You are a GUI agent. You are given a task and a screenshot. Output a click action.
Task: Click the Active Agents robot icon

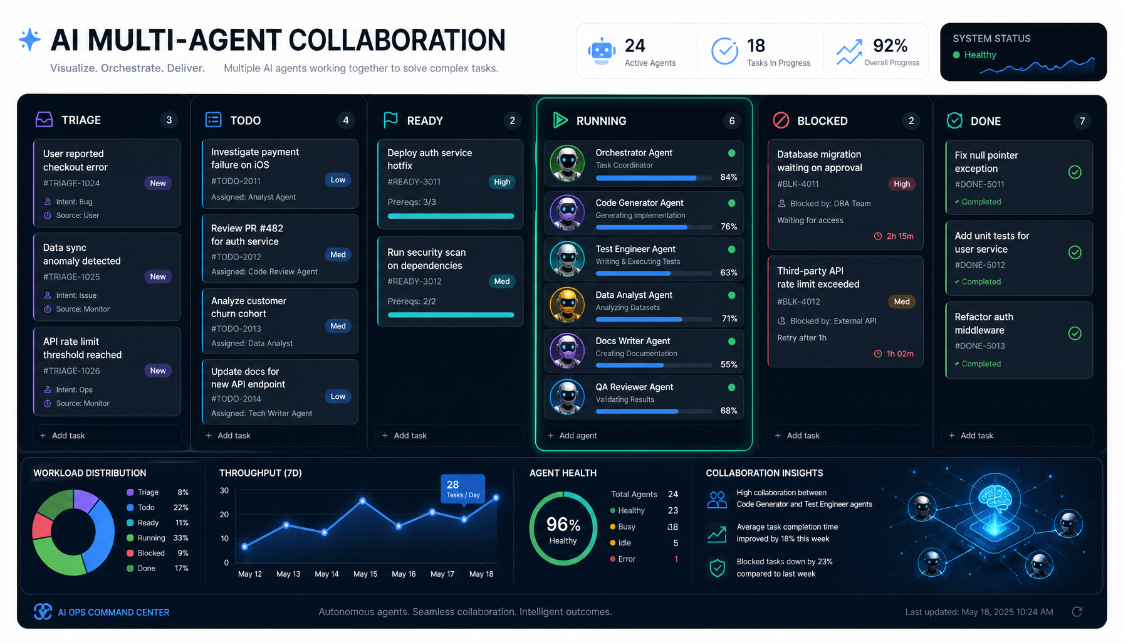coord(602,51)
